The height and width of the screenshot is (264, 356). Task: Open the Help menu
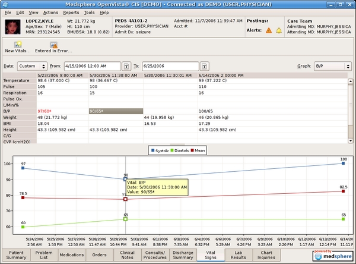104,12
